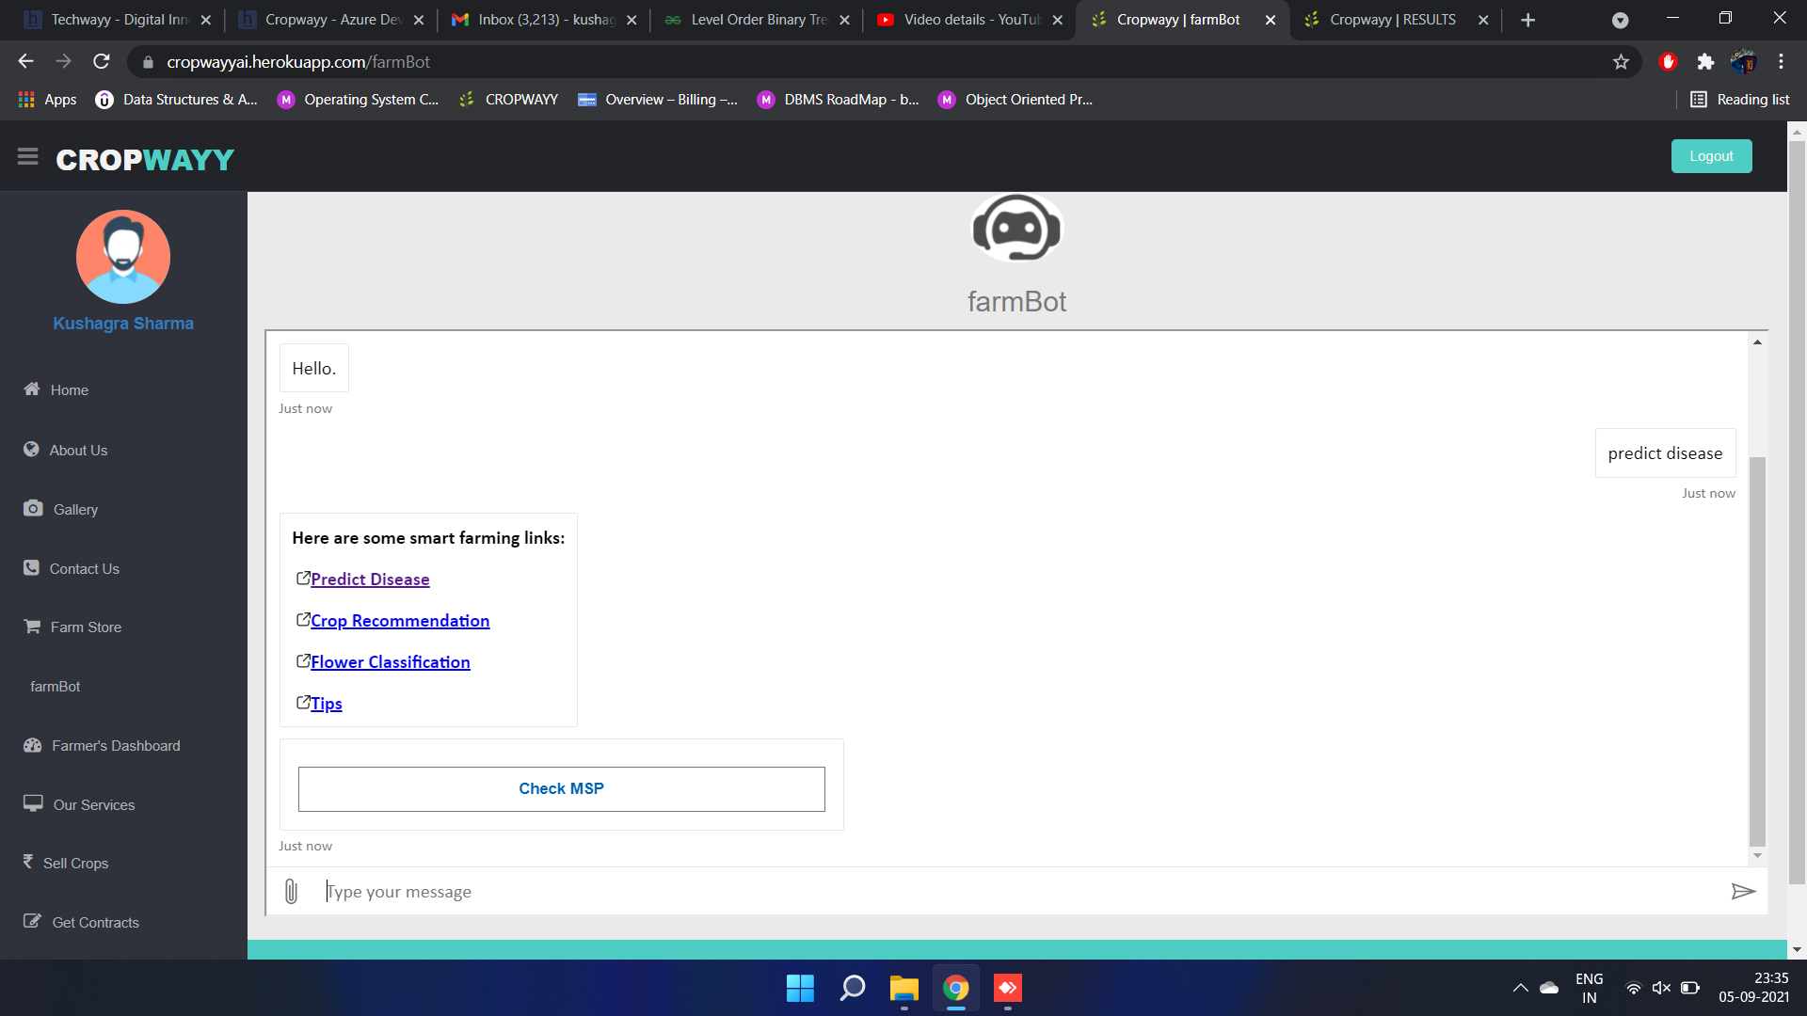Open farmBot sidebar menu item
The image size is (1807, 1016).
click(56, 686)
